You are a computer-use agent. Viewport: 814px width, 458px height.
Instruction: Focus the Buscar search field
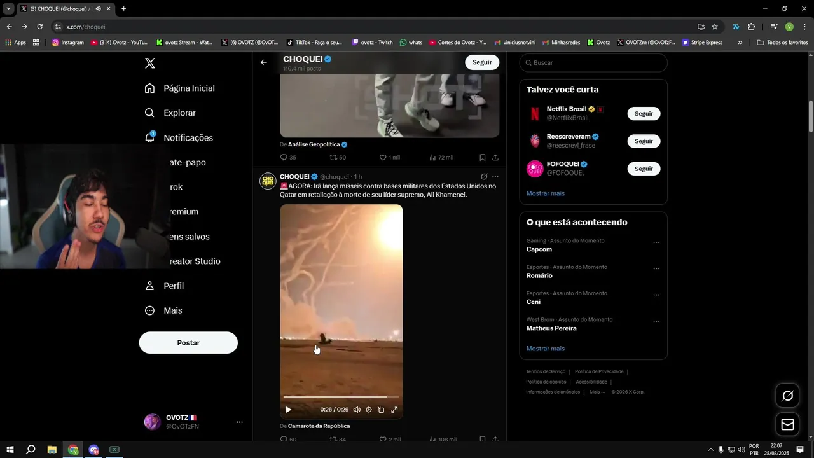point(593,62)
